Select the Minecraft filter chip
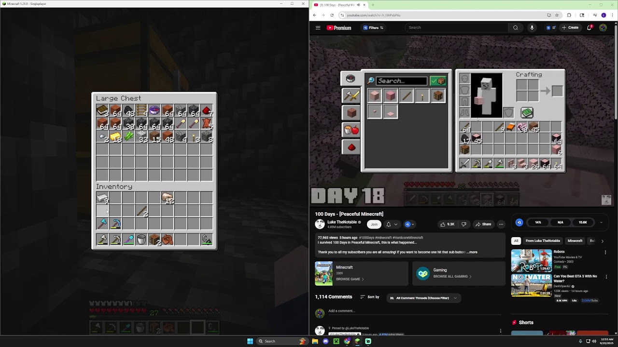618x347 pixels. pyautogui.click(x=575, y=241)
